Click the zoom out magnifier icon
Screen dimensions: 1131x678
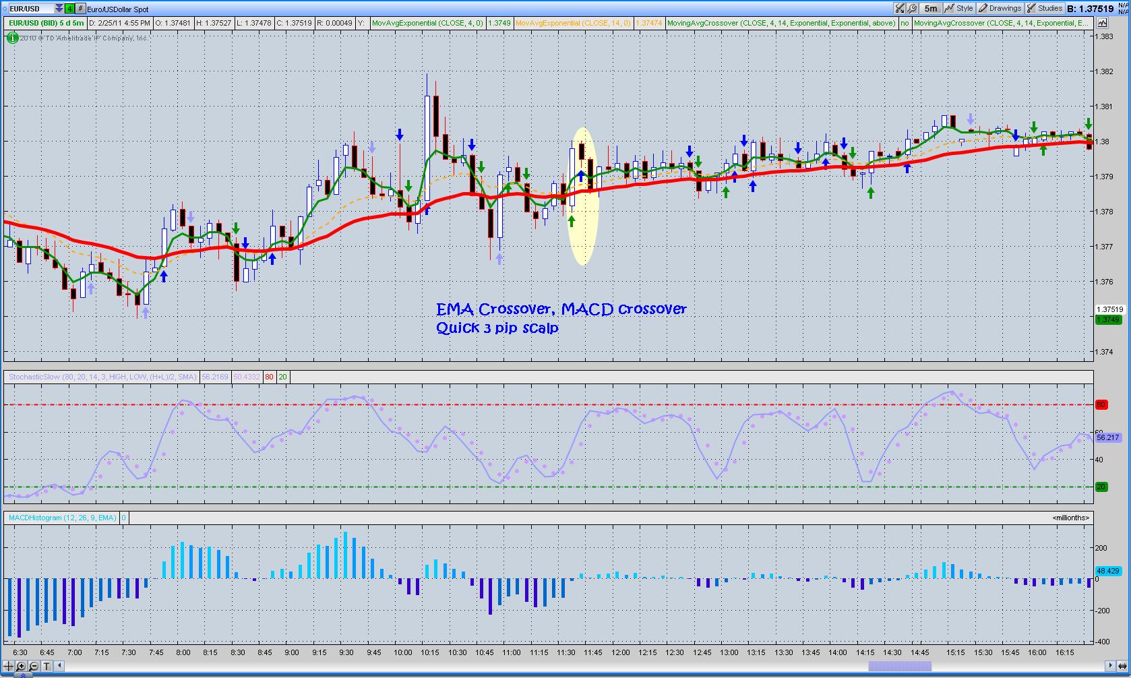click(34, 667)
